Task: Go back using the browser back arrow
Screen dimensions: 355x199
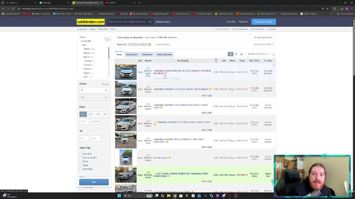Action: point(3,9)
